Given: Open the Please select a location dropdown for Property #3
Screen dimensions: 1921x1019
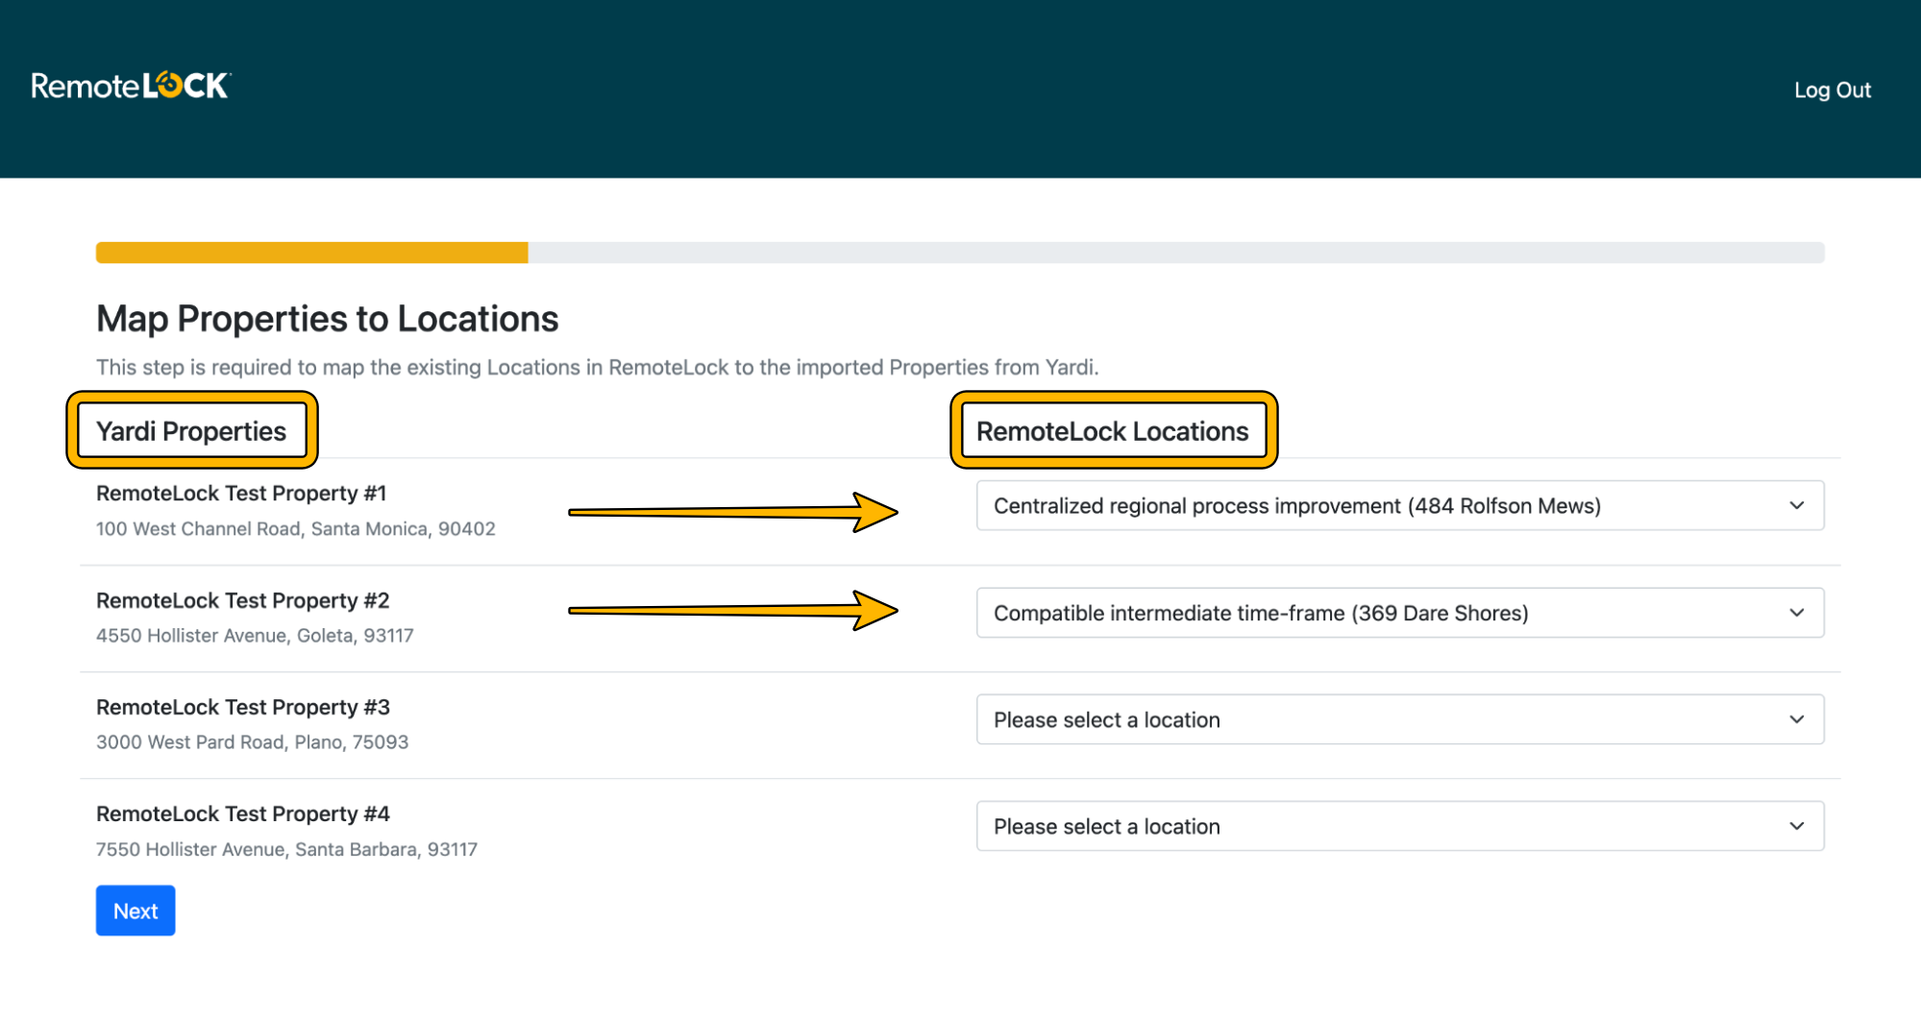Looking at the screenshot, I should point(1399,718).
